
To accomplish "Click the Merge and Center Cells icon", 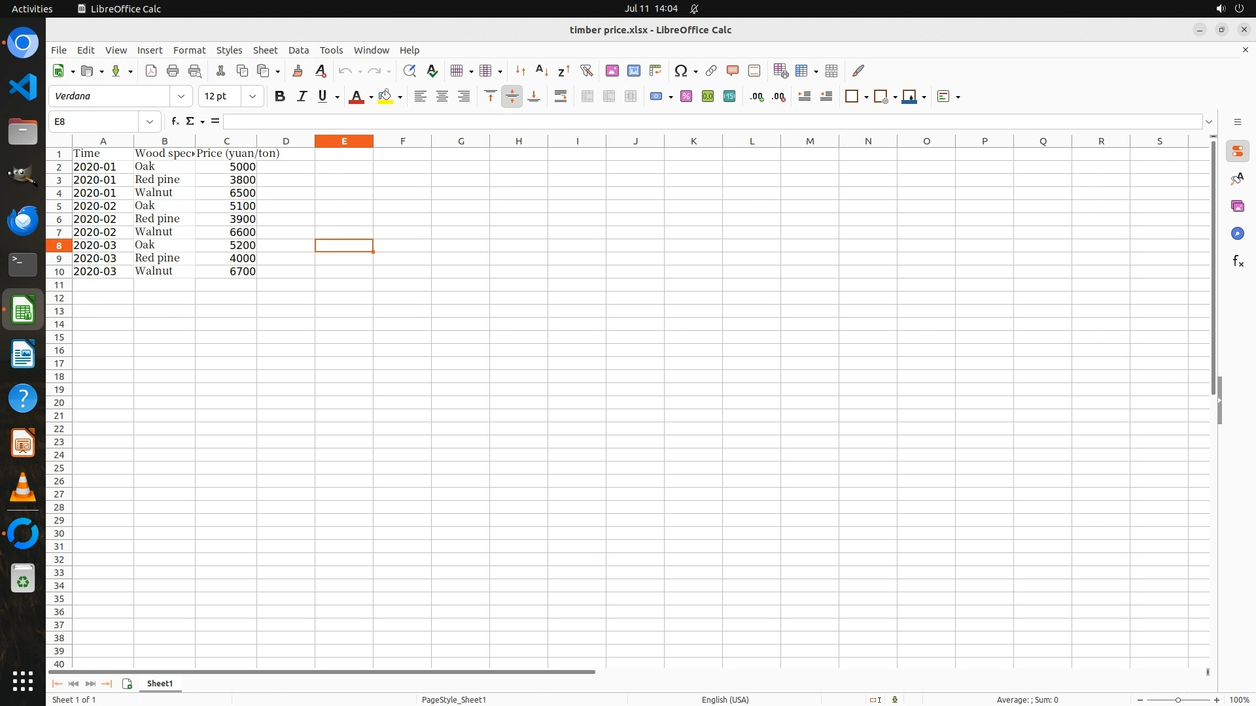I will pos(587,97).
